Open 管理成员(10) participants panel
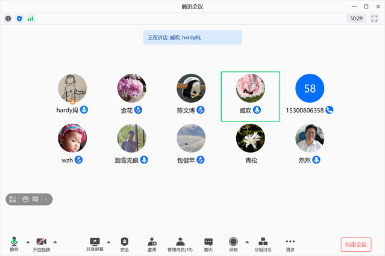This screenshot has height=256, width=385. (180, 243)
